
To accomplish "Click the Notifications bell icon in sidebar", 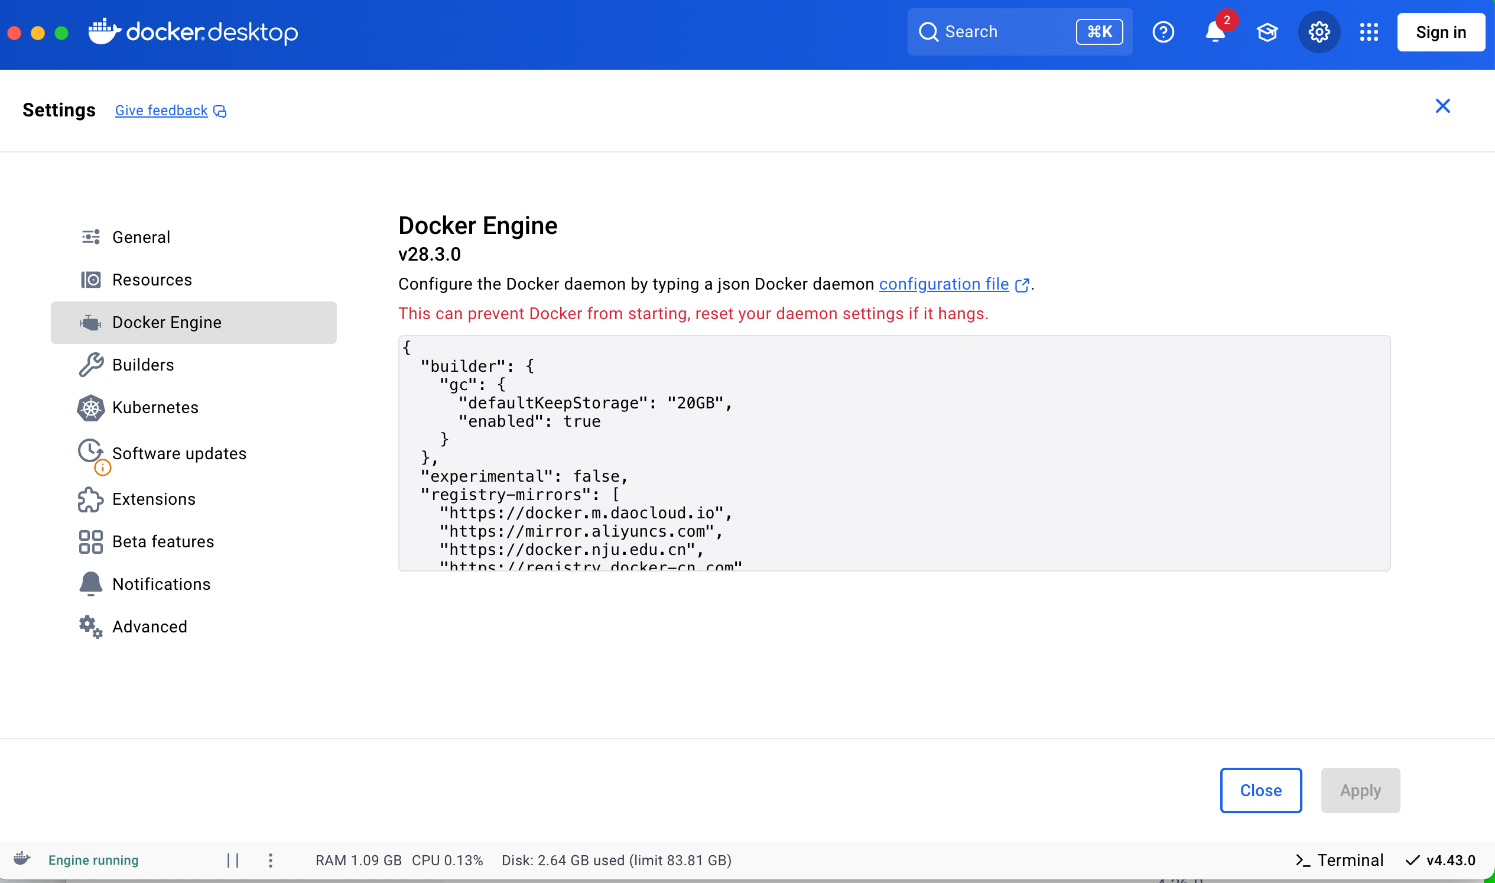I will (91, 584).
